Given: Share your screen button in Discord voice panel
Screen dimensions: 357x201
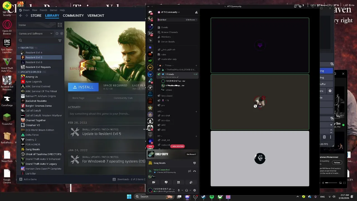Looking at the screenshot, I should point(166,182).
